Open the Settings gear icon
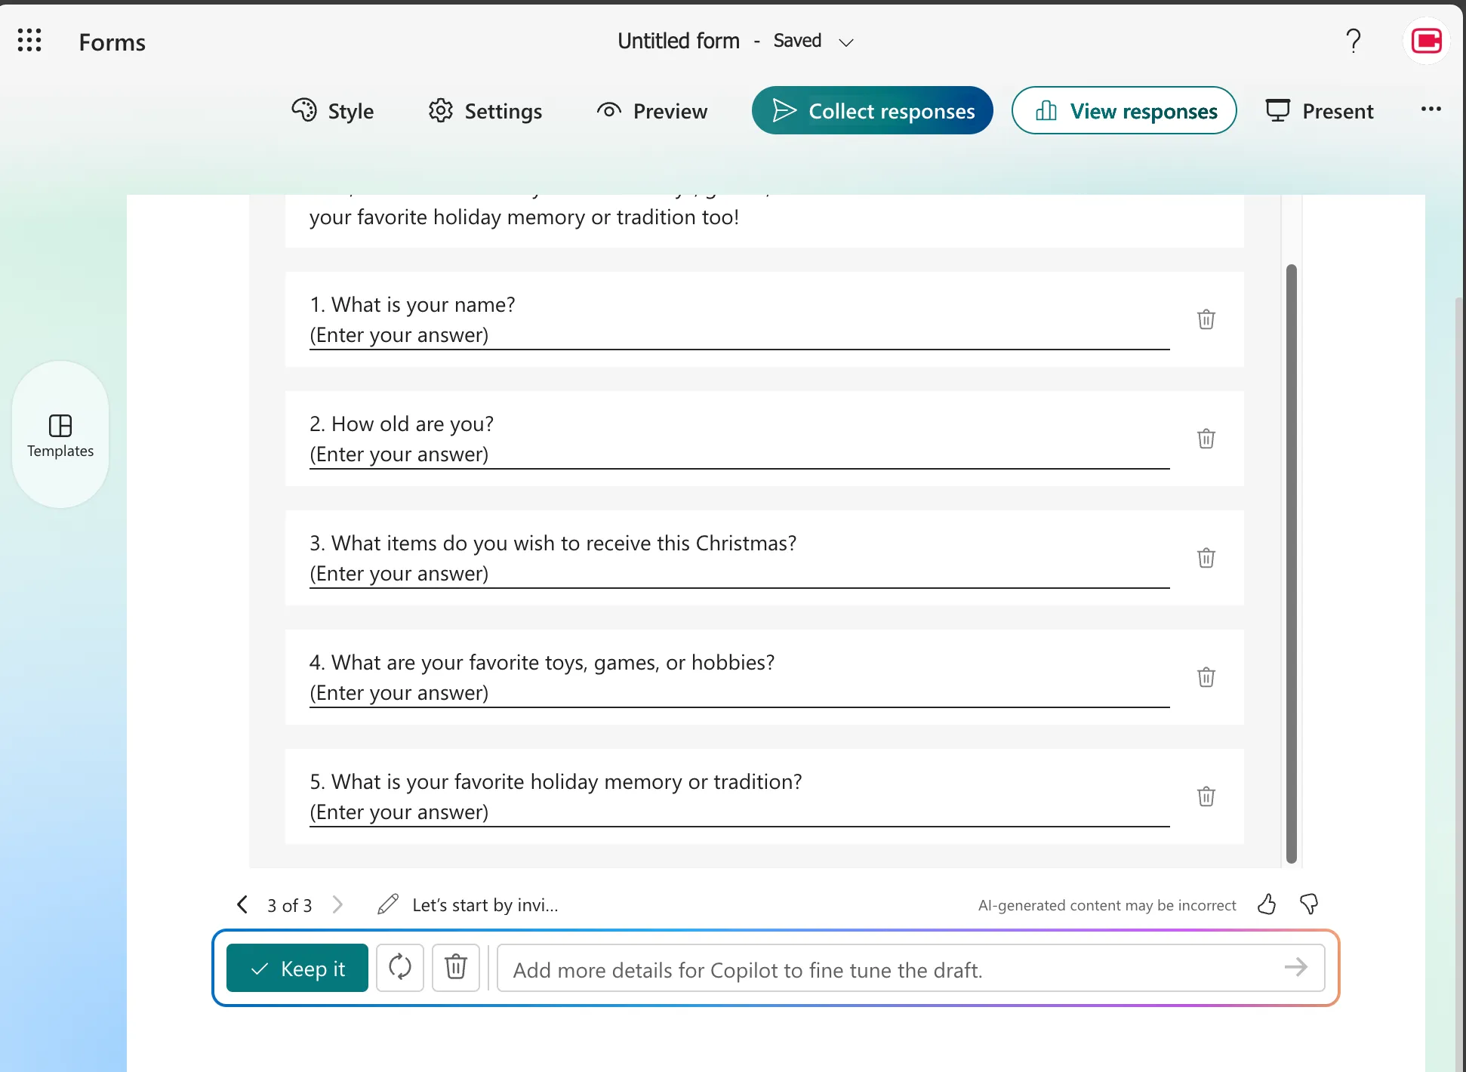The width and height of the screenshot is (1466, 1072). click(x=442, y=110)
